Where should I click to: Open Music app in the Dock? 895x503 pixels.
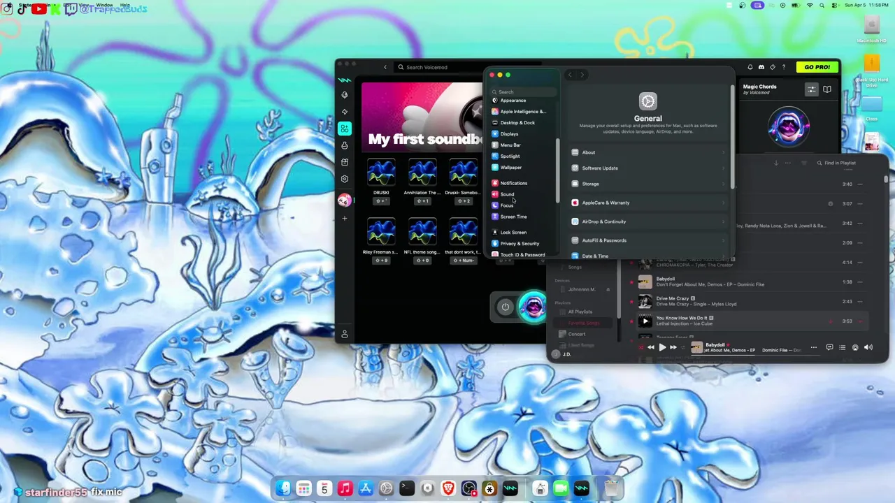tap(345, 488)
